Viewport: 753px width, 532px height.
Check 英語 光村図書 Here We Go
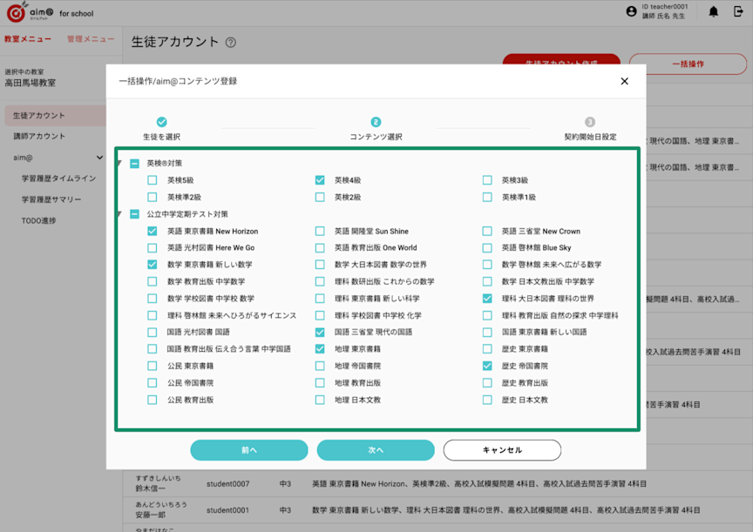[153, 248]
